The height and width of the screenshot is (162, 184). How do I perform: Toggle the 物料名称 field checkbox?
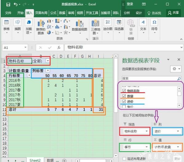coord(124,90)
